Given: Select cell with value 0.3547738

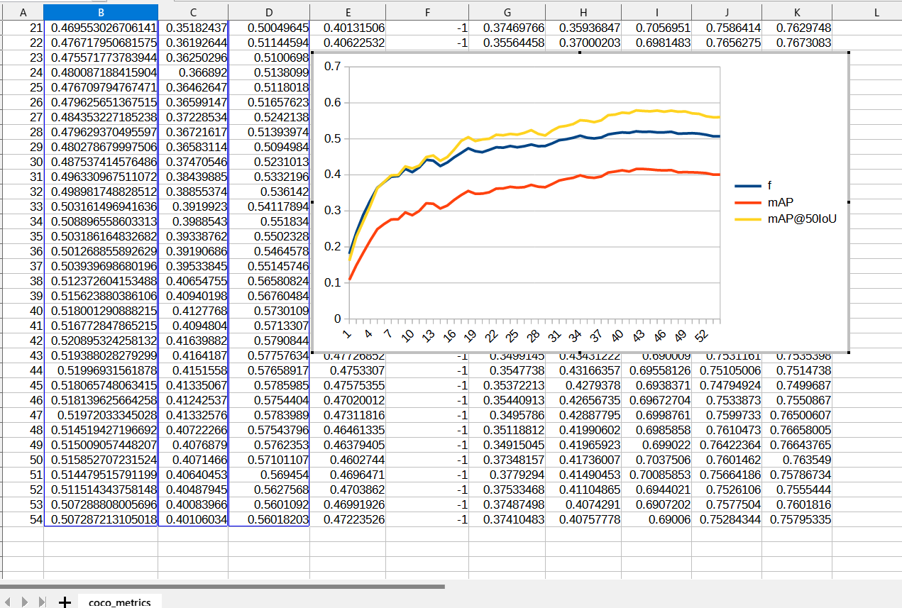Looking at the screenshot, I should click(507, 370).
